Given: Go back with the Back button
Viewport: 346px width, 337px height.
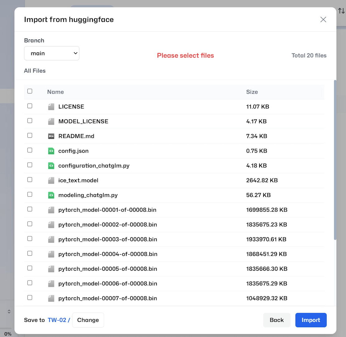Looking at the screenshot, I should click(x=277, y=320).
